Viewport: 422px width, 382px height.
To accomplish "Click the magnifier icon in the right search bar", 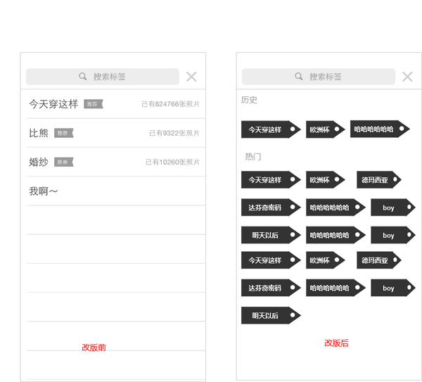I will 299,77.
